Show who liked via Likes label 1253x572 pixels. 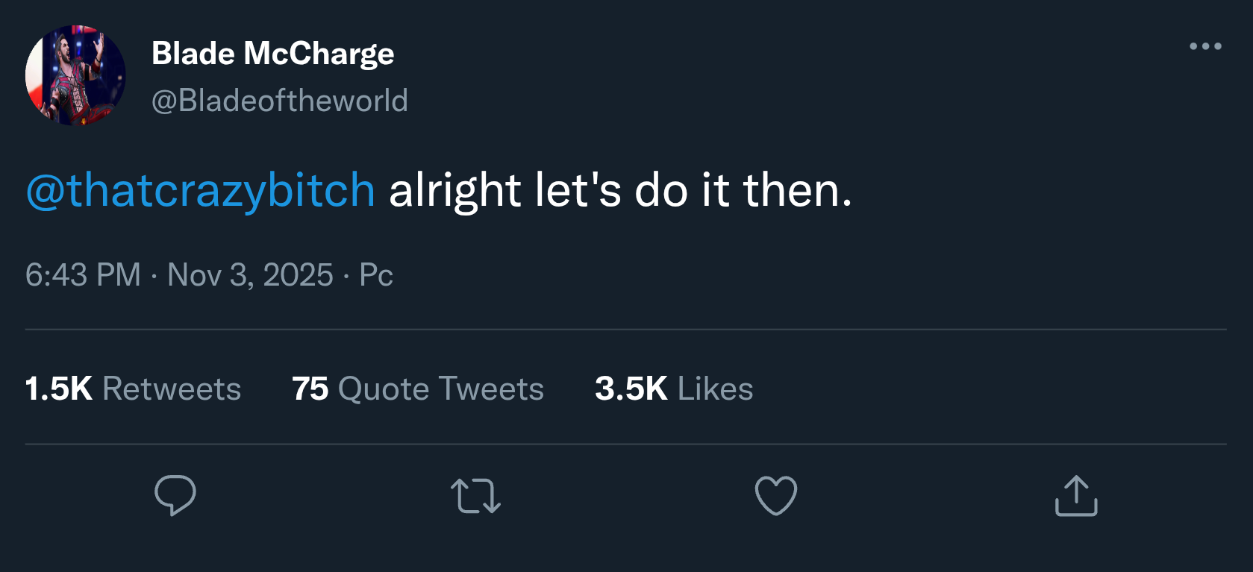(715, 389)
